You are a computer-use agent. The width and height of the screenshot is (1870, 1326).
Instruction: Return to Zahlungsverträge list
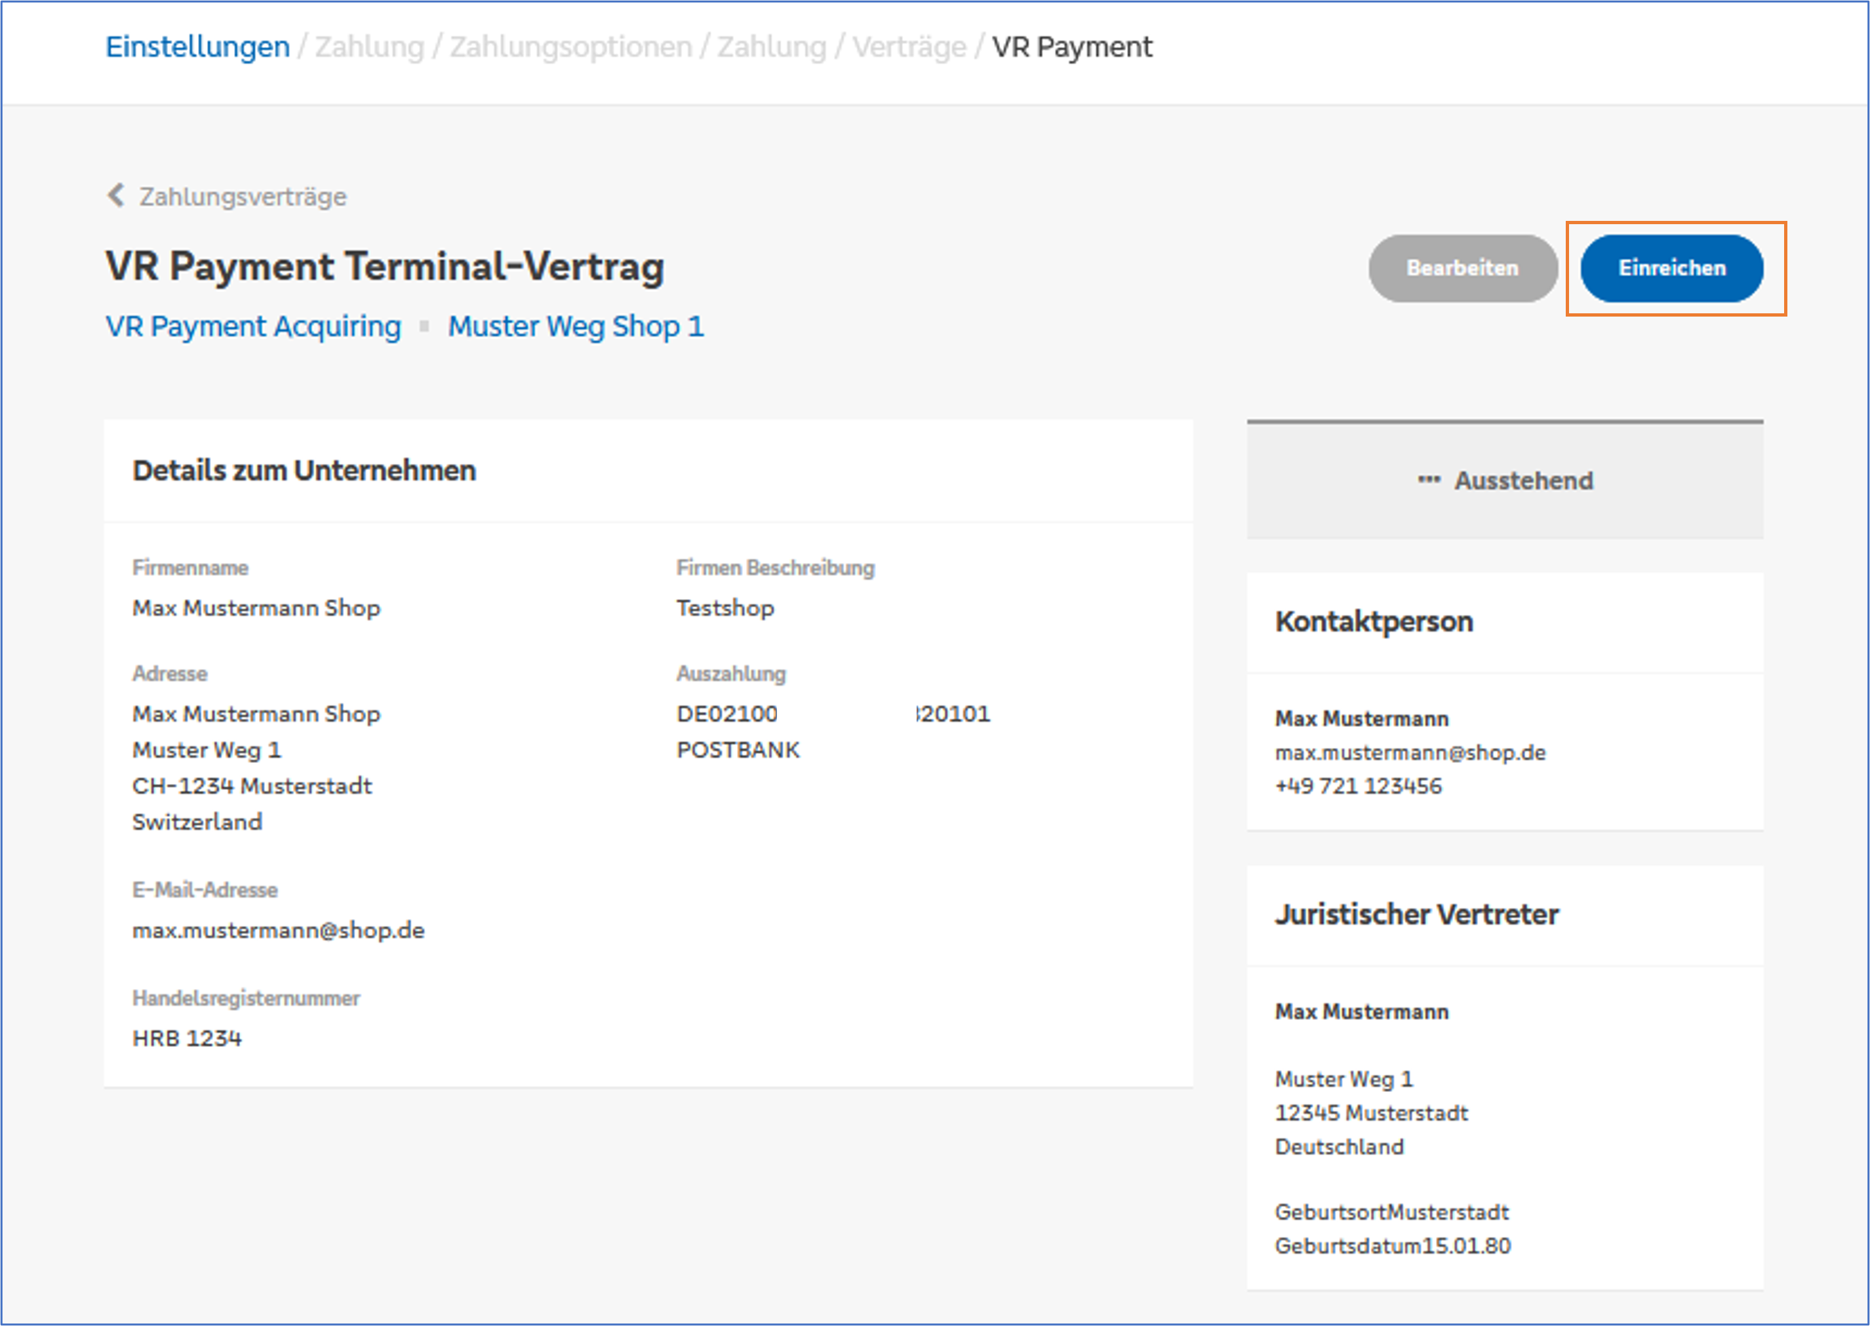(243, 197)
